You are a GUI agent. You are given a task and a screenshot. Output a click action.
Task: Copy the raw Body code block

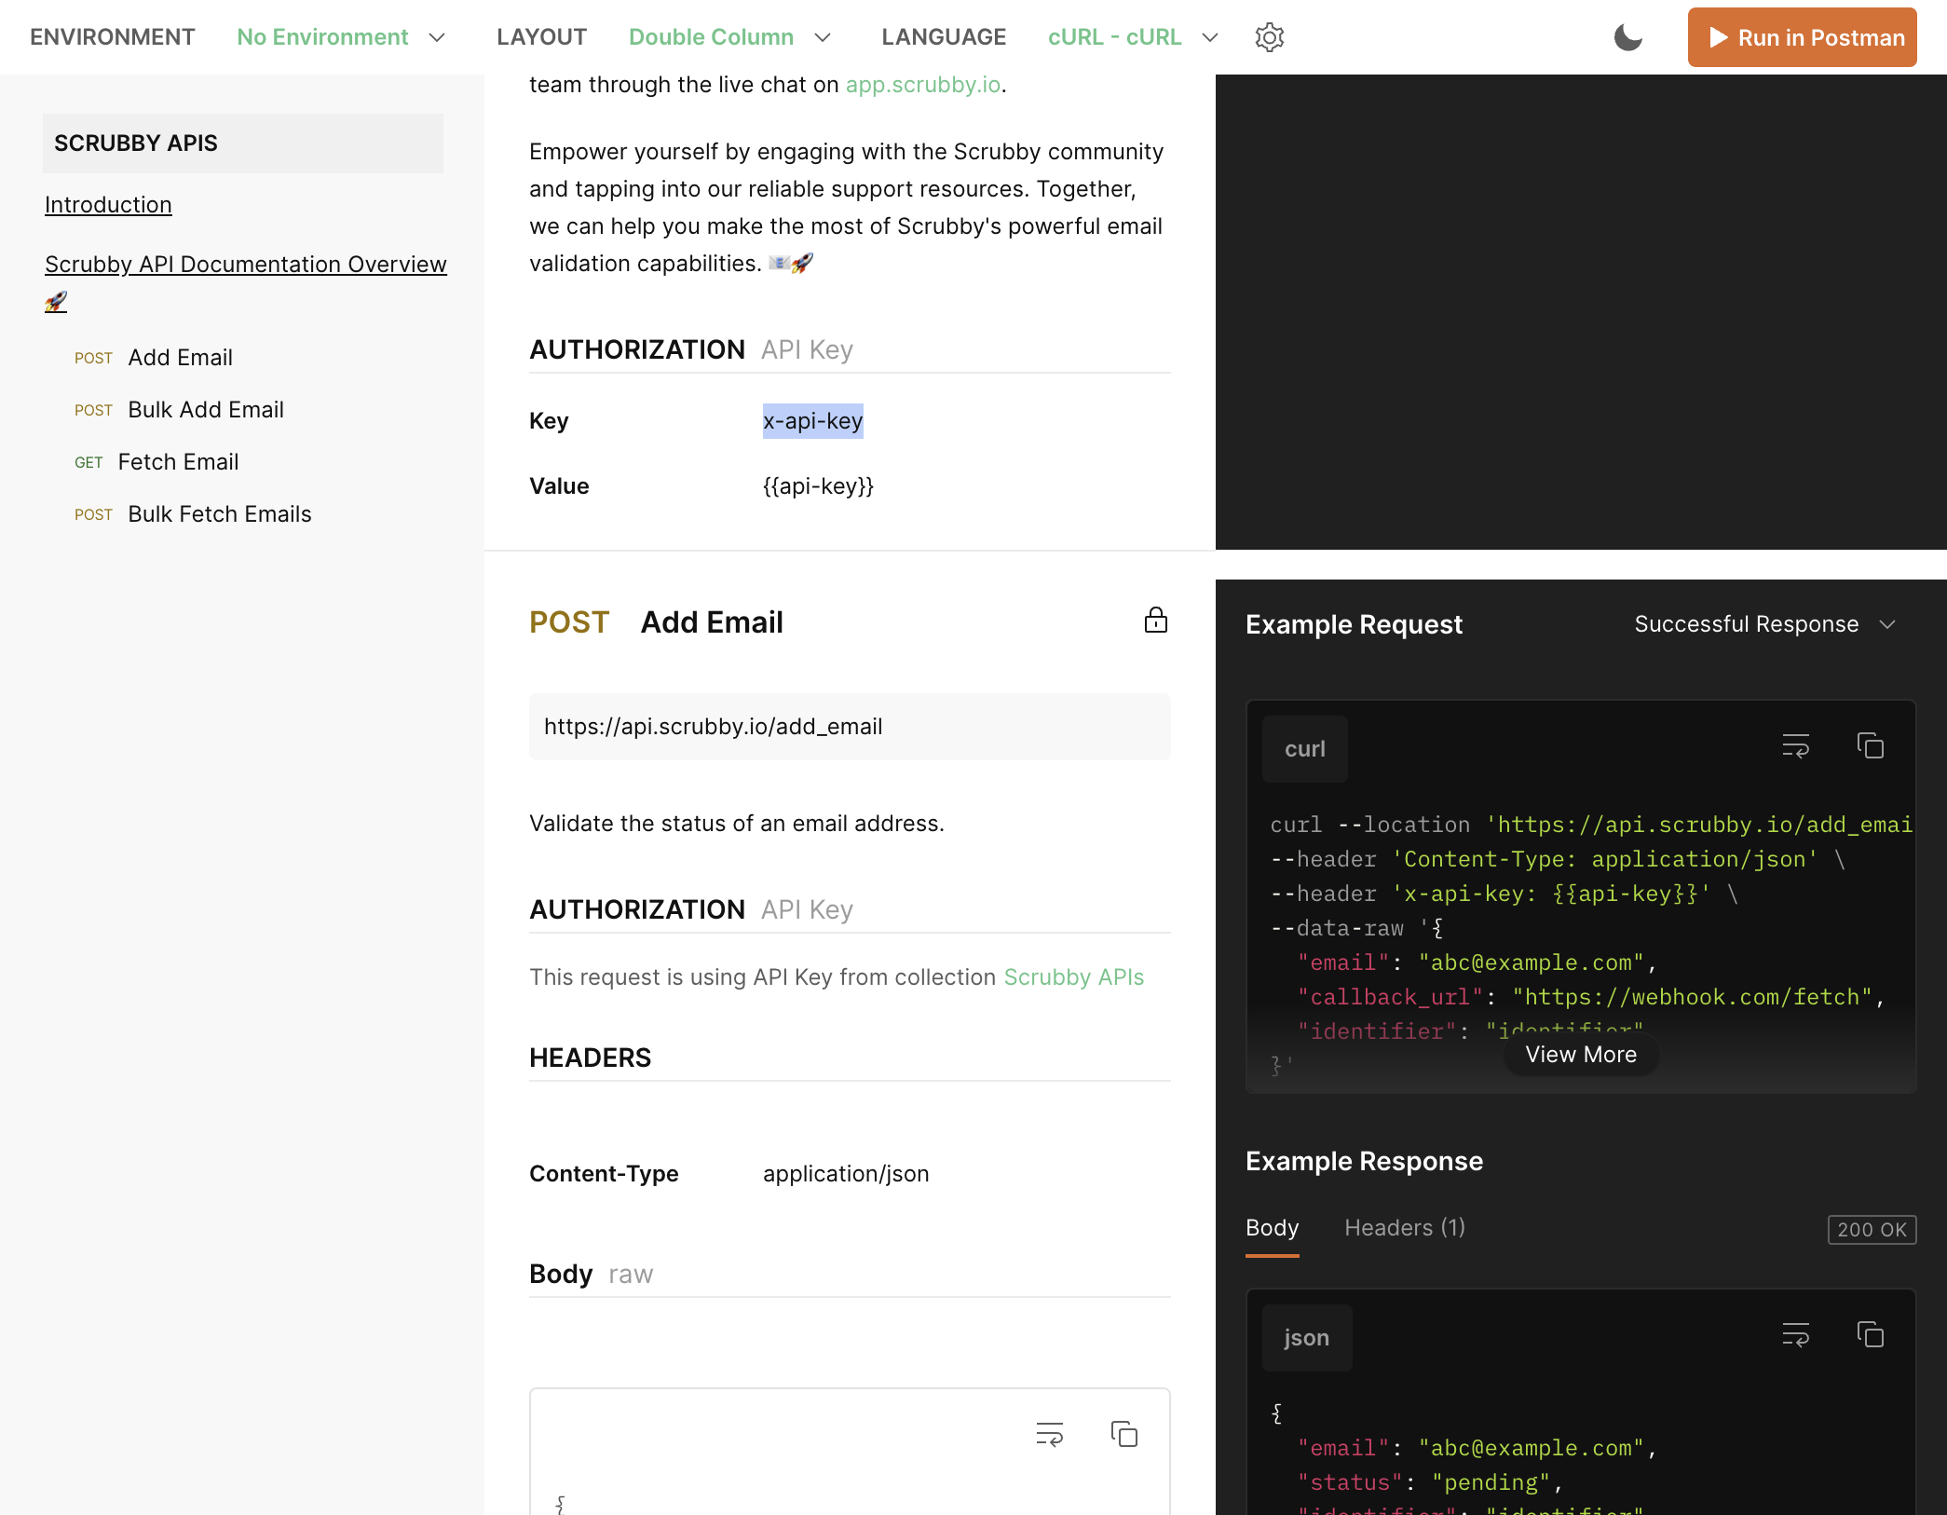click(1123, 1434)
